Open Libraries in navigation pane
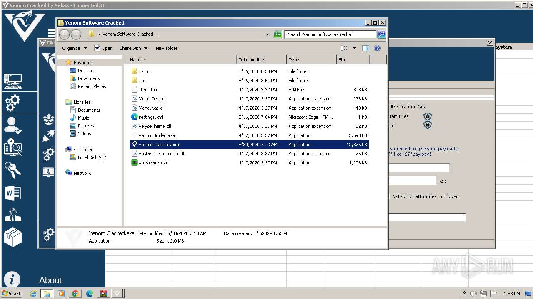 (82, 102)
